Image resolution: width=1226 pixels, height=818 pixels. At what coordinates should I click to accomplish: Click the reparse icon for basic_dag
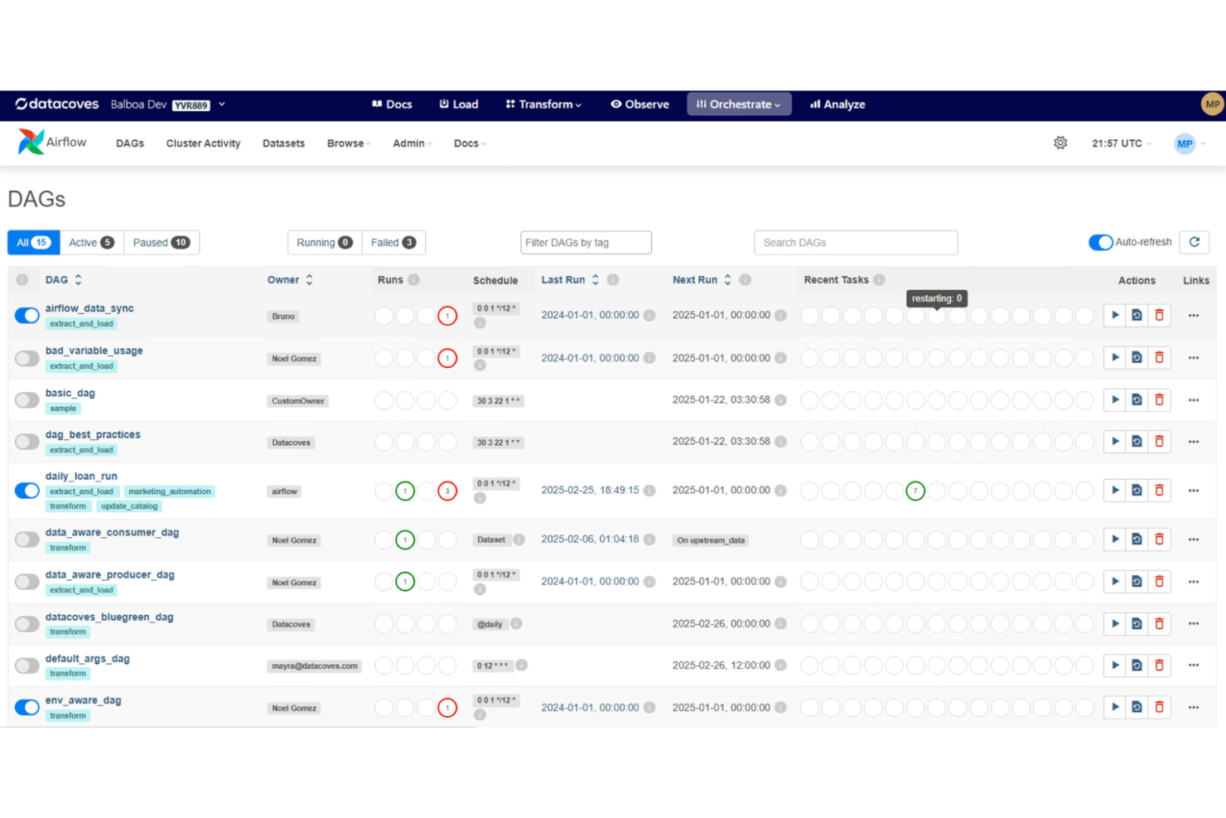(x=1137, y=400)
